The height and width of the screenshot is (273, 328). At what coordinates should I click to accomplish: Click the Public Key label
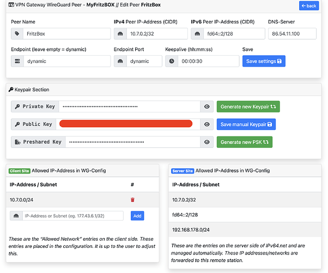tap(33, 124)
